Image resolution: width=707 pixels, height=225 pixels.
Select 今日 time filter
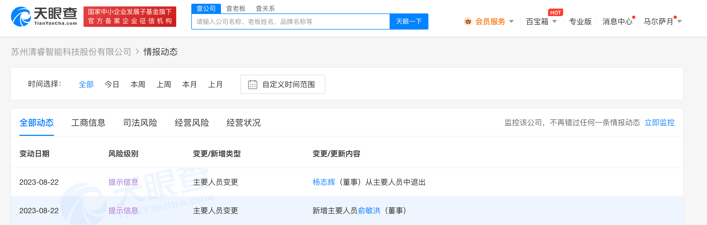tap(112, 85)
